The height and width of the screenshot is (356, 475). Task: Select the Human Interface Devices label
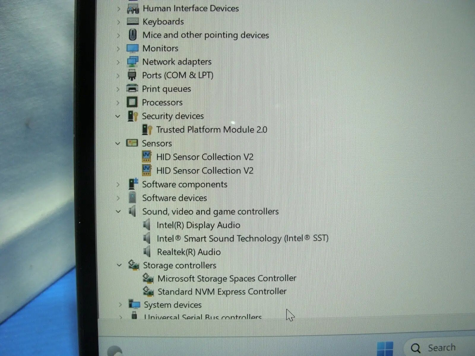191,8
